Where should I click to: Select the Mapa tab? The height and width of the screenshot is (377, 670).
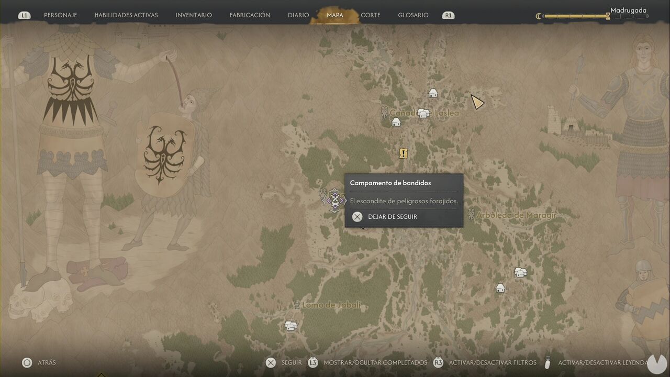coord(335,15)
